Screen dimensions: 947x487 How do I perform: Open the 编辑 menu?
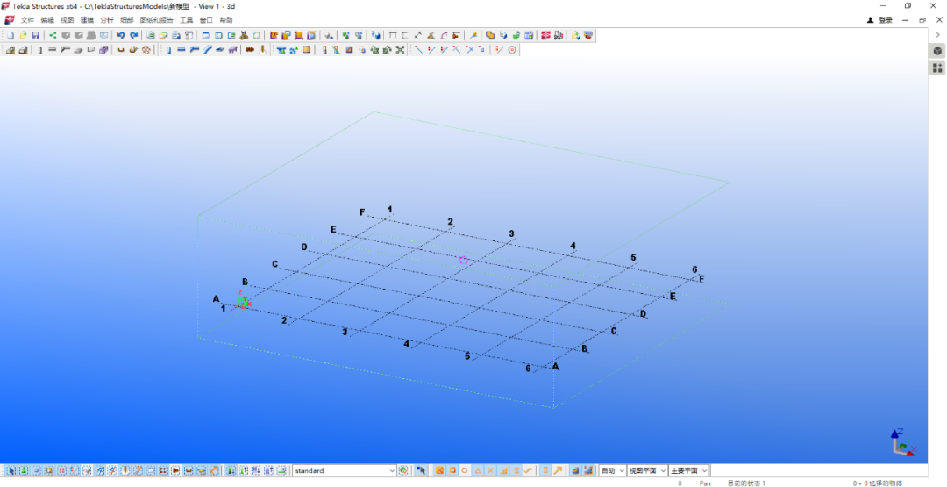pos(47,20)
